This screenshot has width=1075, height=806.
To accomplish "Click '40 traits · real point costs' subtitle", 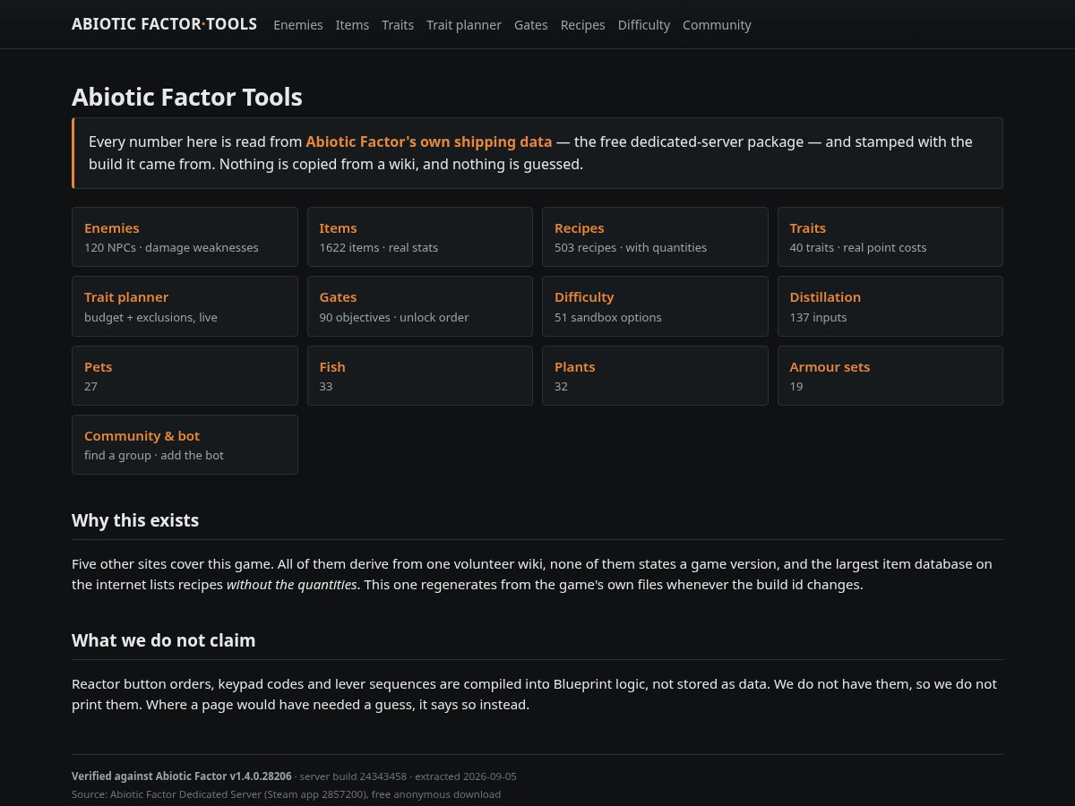I will point(858,248).
